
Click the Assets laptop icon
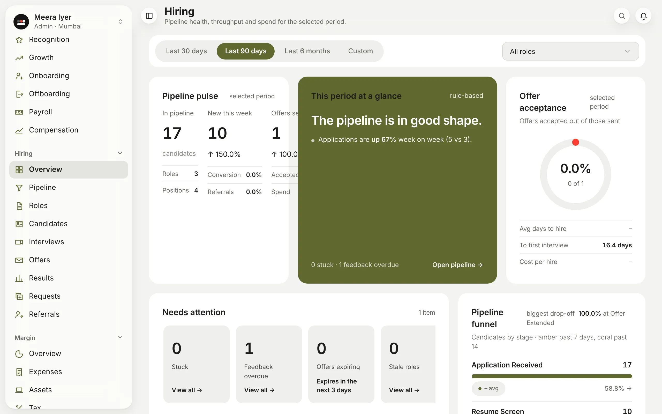point(19,390)
